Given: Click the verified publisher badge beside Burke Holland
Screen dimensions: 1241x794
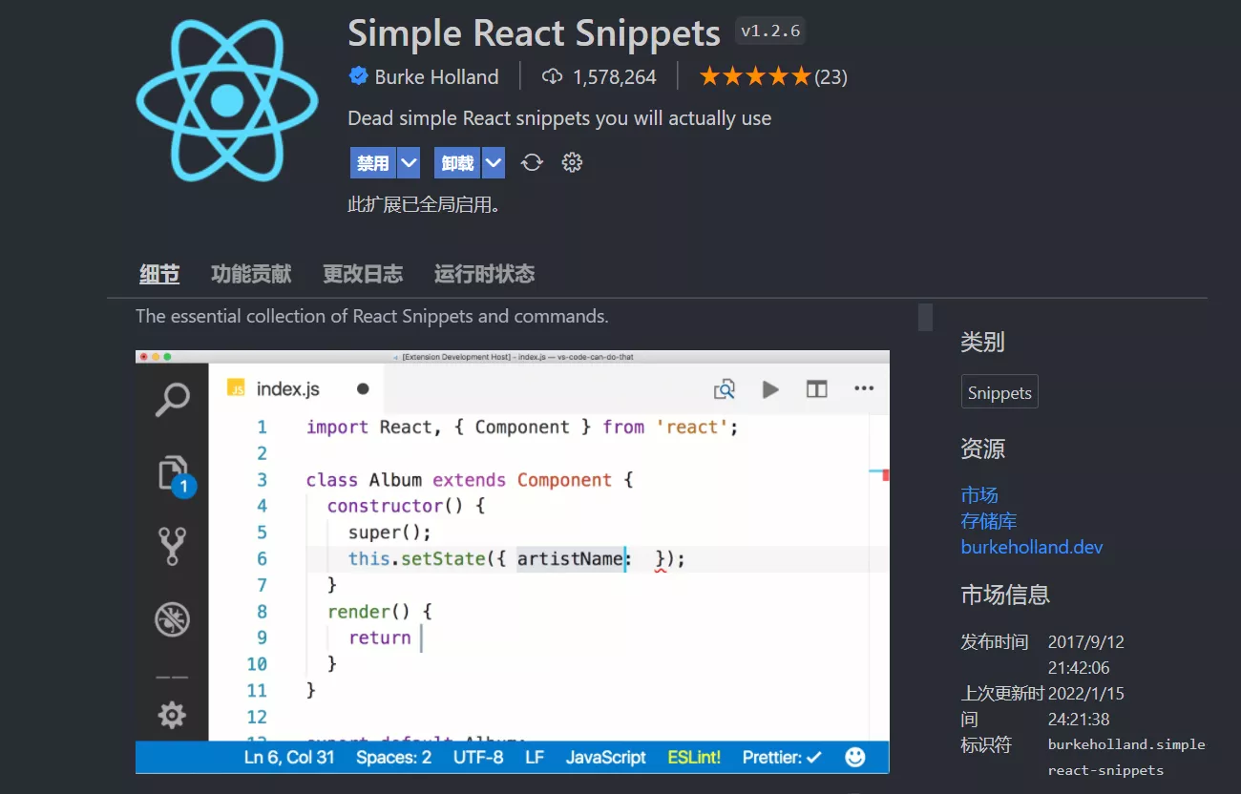Looking at the screenshot, I should (359, 76).
